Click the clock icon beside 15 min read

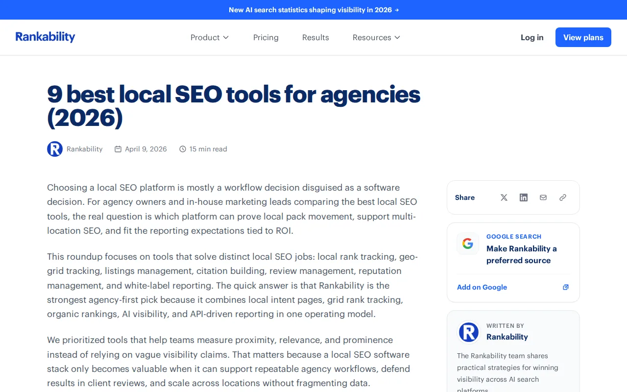tap(183, 149)
